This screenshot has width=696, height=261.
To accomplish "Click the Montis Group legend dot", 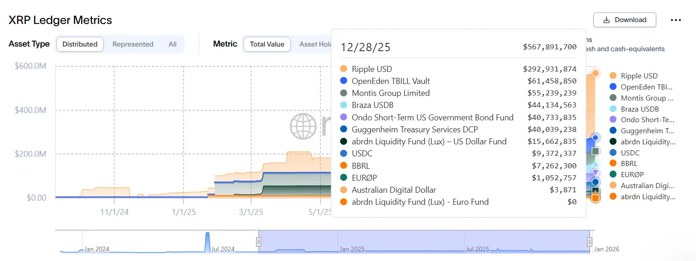I will [x=613, y=98].
